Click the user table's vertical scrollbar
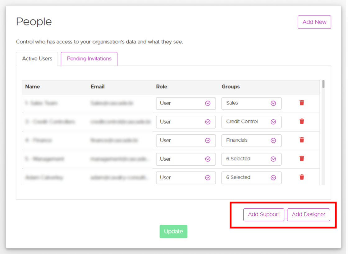The image size is (348, 254). tap(323, 84)
